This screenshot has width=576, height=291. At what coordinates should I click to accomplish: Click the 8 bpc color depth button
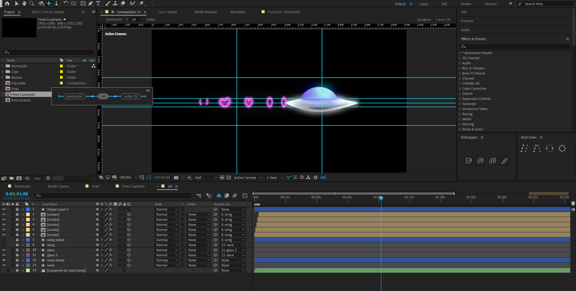pyautogui.click(x=37, y=178)
